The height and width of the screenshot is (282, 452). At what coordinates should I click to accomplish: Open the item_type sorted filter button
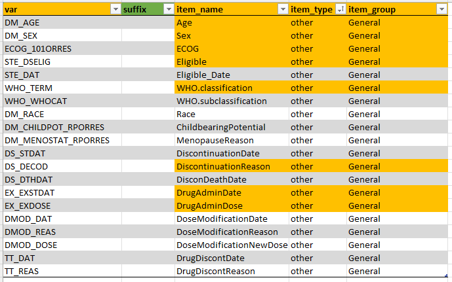(x=340, y=9)
